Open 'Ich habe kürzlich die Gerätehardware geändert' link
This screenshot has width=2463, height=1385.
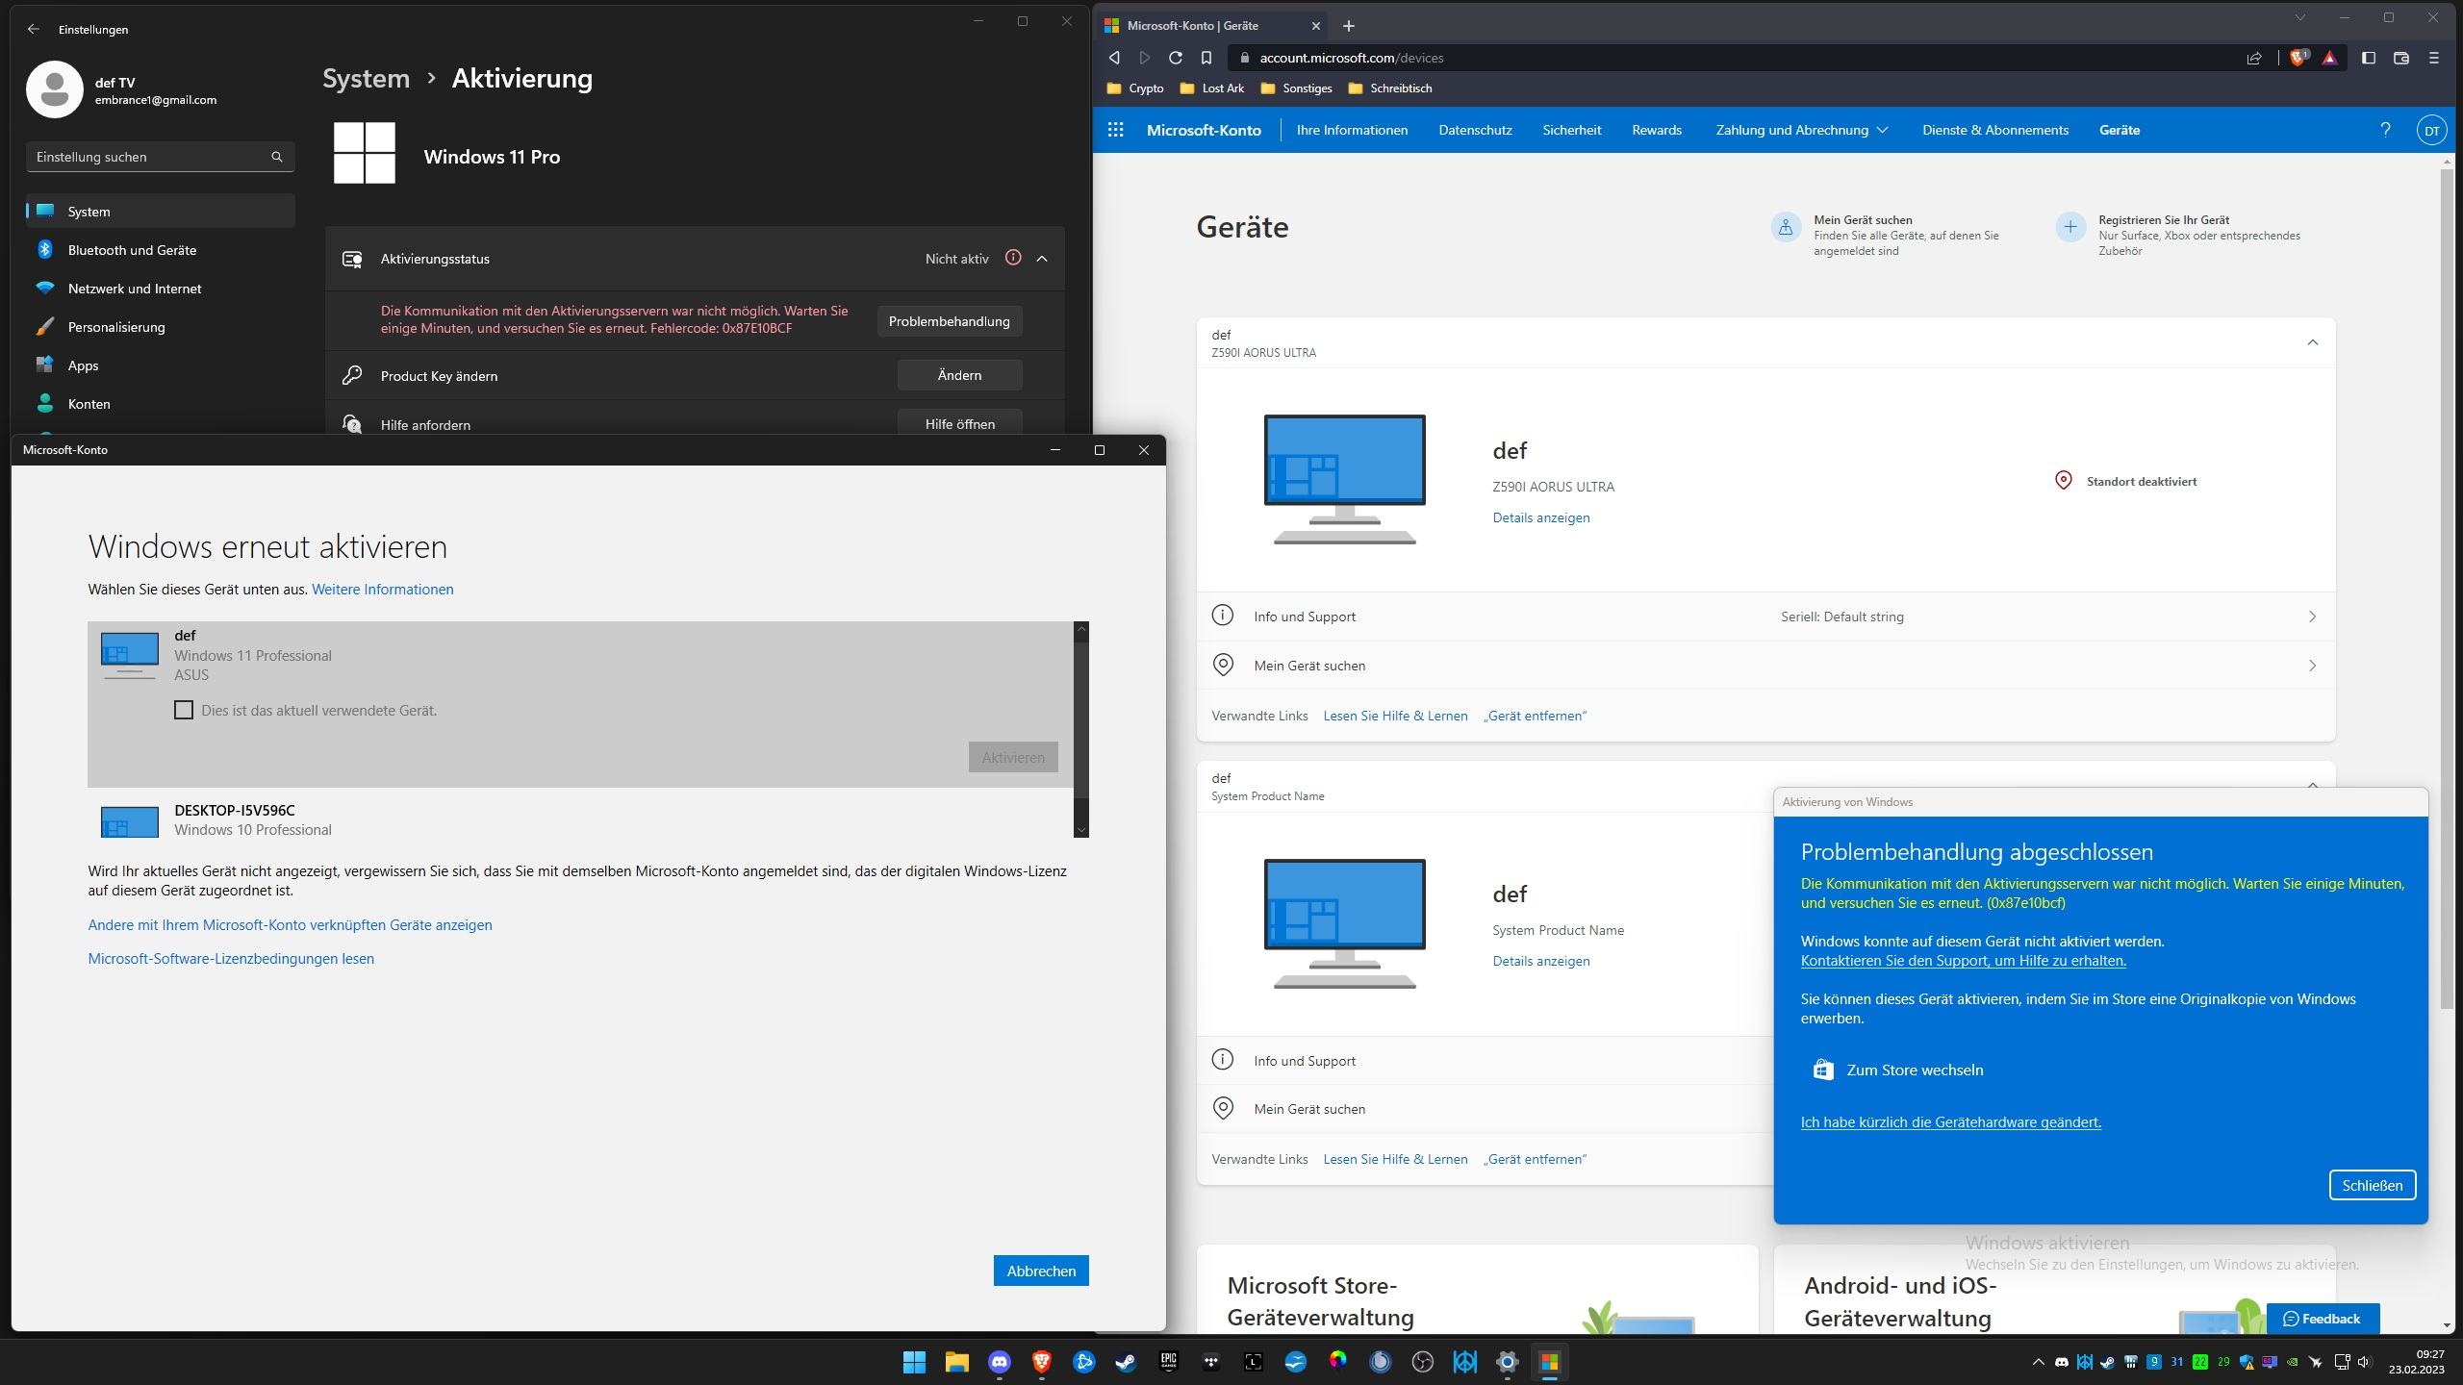1950,1121
